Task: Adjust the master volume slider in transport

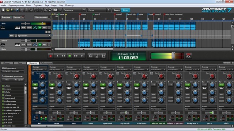Action: coord(173,56)
